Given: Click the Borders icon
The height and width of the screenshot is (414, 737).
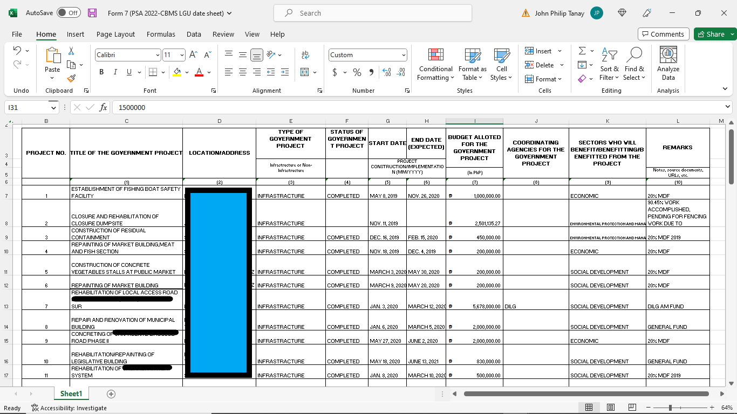Looking at the screenshot, I should coord(153,72).
